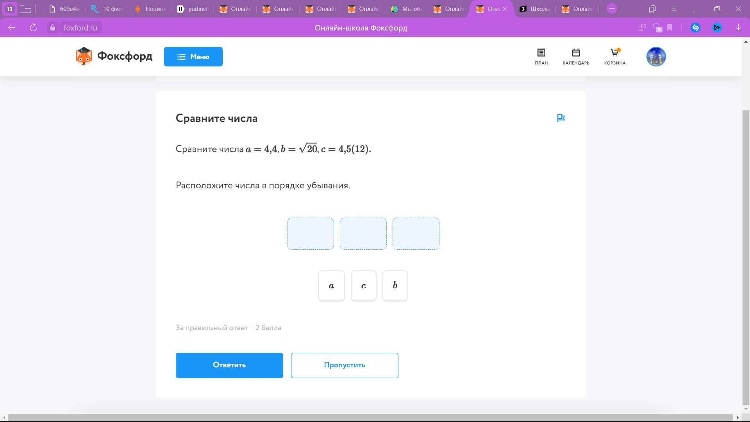The image size is (750, 422).
Task: Reload the page with refresh icon
Action: 33,28
